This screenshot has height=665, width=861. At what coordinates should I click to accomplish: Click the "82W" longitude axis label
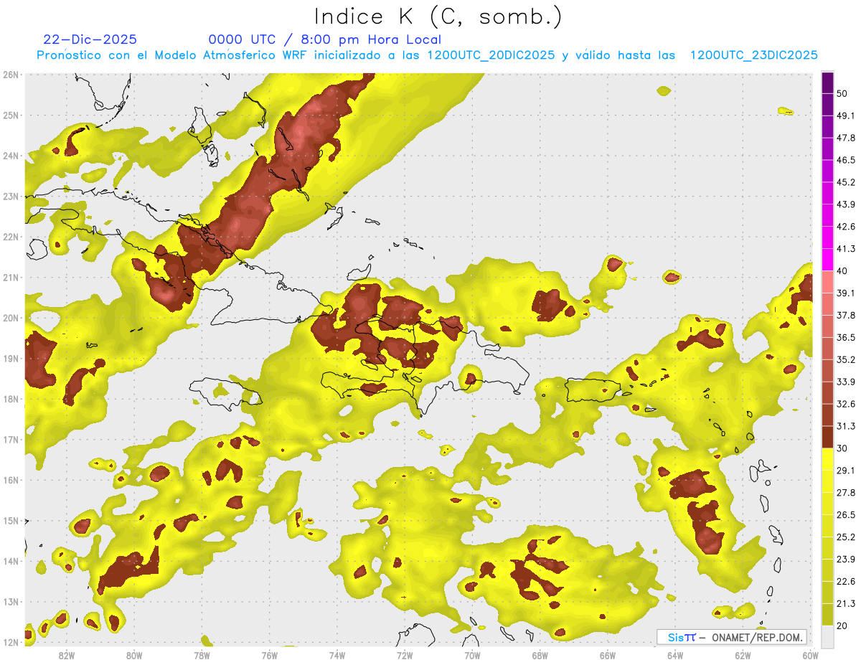pos(67,656)
